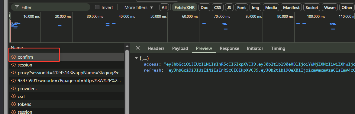Image resolution: width=355 pixels, height=114 pixels.
Task: Click the request list scroll-up arrow
Action: tap(127, 46)
